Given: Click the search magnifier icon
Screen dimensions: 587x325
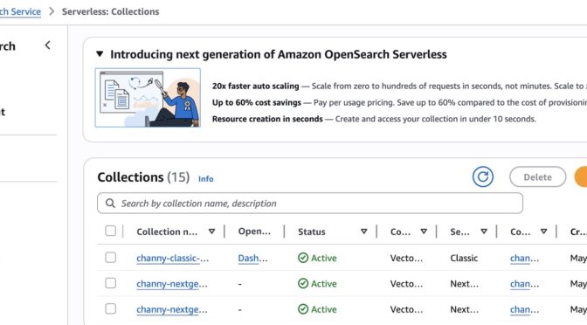Looking at the screenshot, I should (x=110, y=204).
